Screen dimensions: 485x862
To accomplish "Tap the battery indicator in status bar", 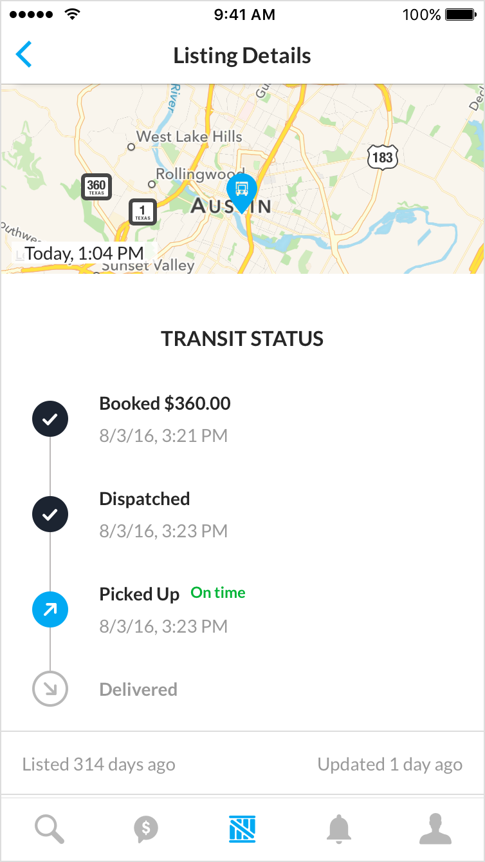I will [x=460, y=14].
